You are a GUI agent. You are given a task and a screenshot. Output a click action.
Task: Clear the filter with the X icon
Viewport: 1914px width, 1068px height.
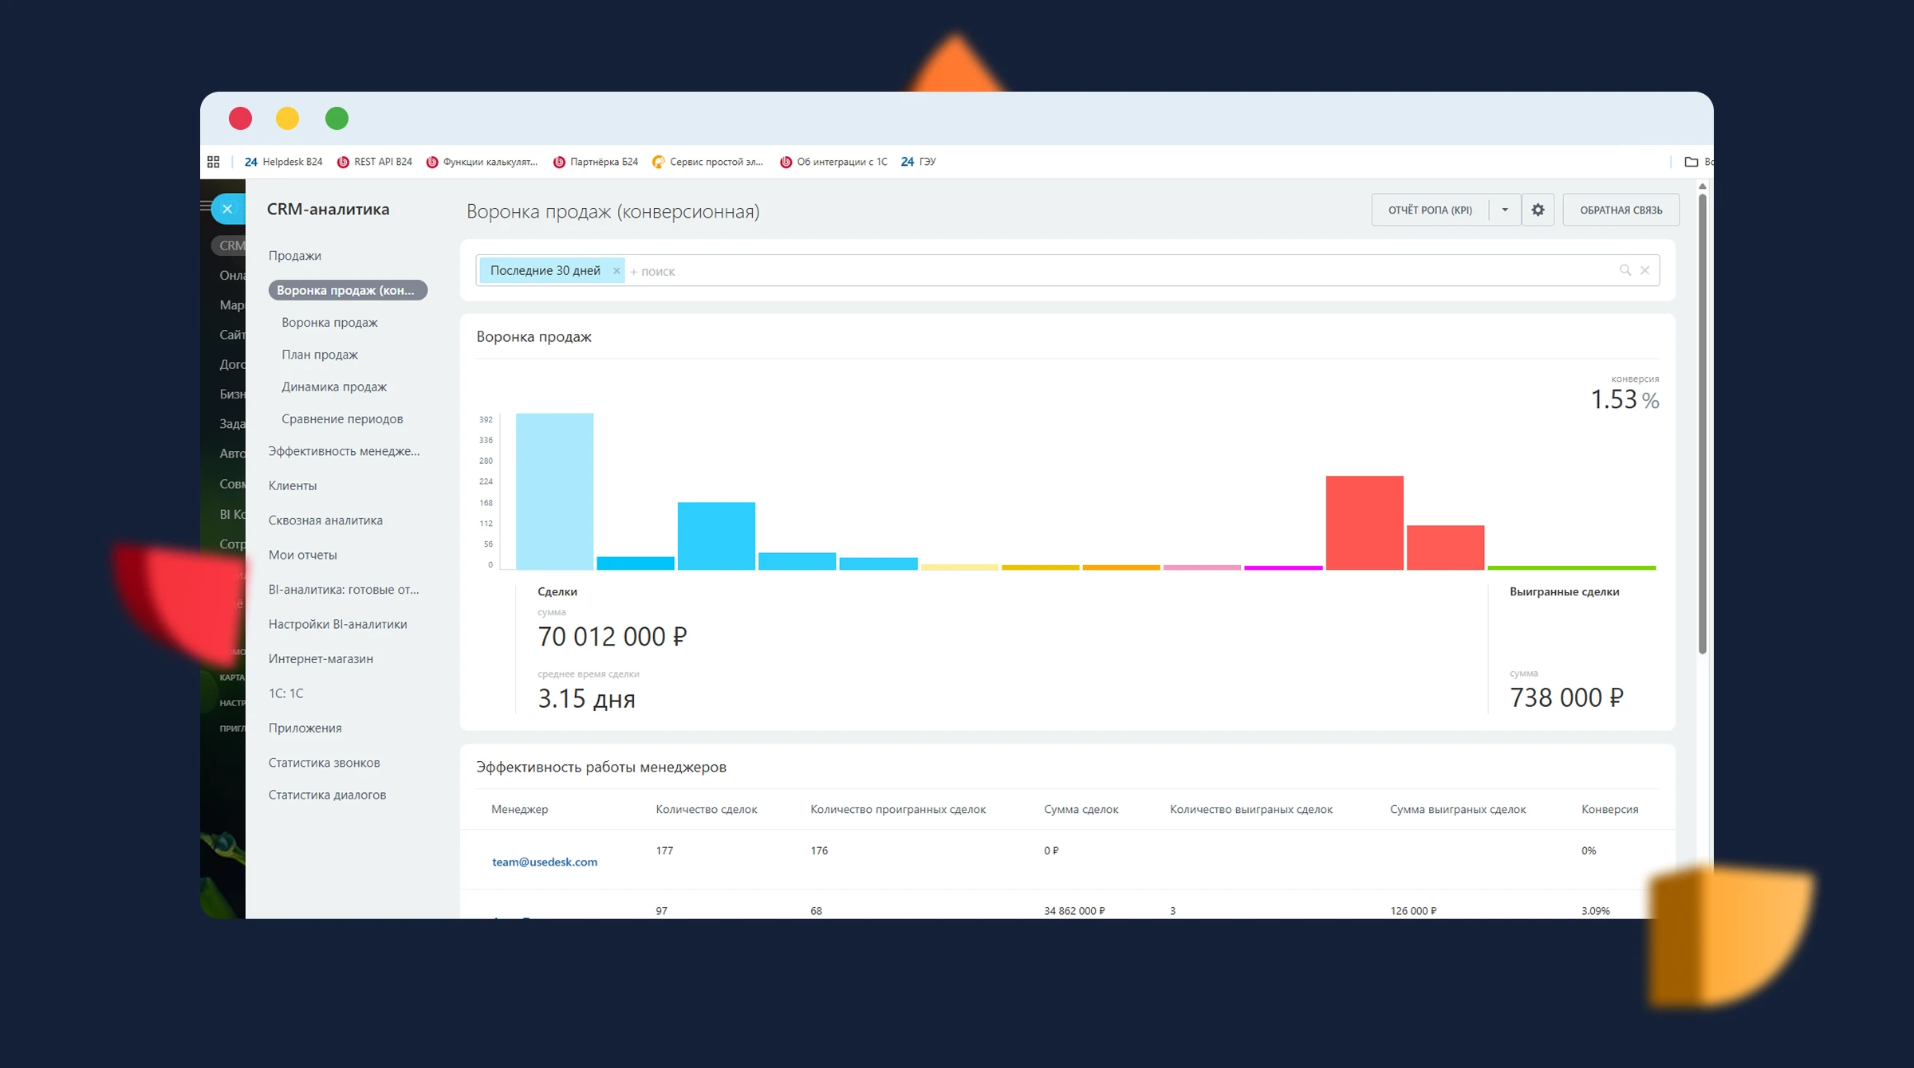point(1644,270)
